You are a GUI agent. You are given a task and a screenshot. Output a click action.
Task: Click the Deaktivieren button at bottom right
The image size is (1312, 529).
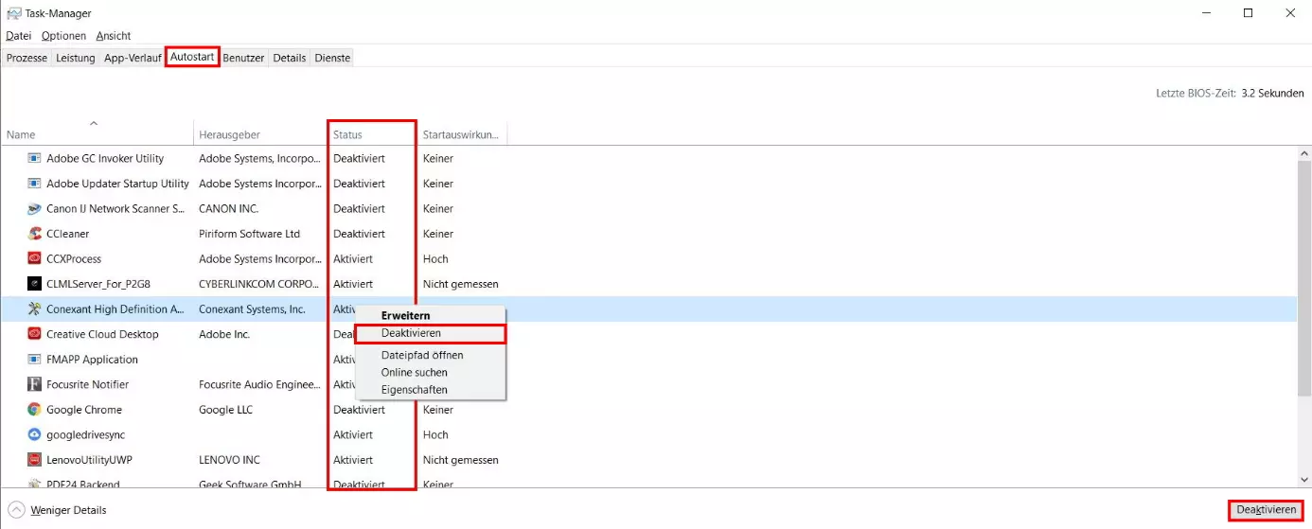pyautogui.click(x=1266, y=510)
